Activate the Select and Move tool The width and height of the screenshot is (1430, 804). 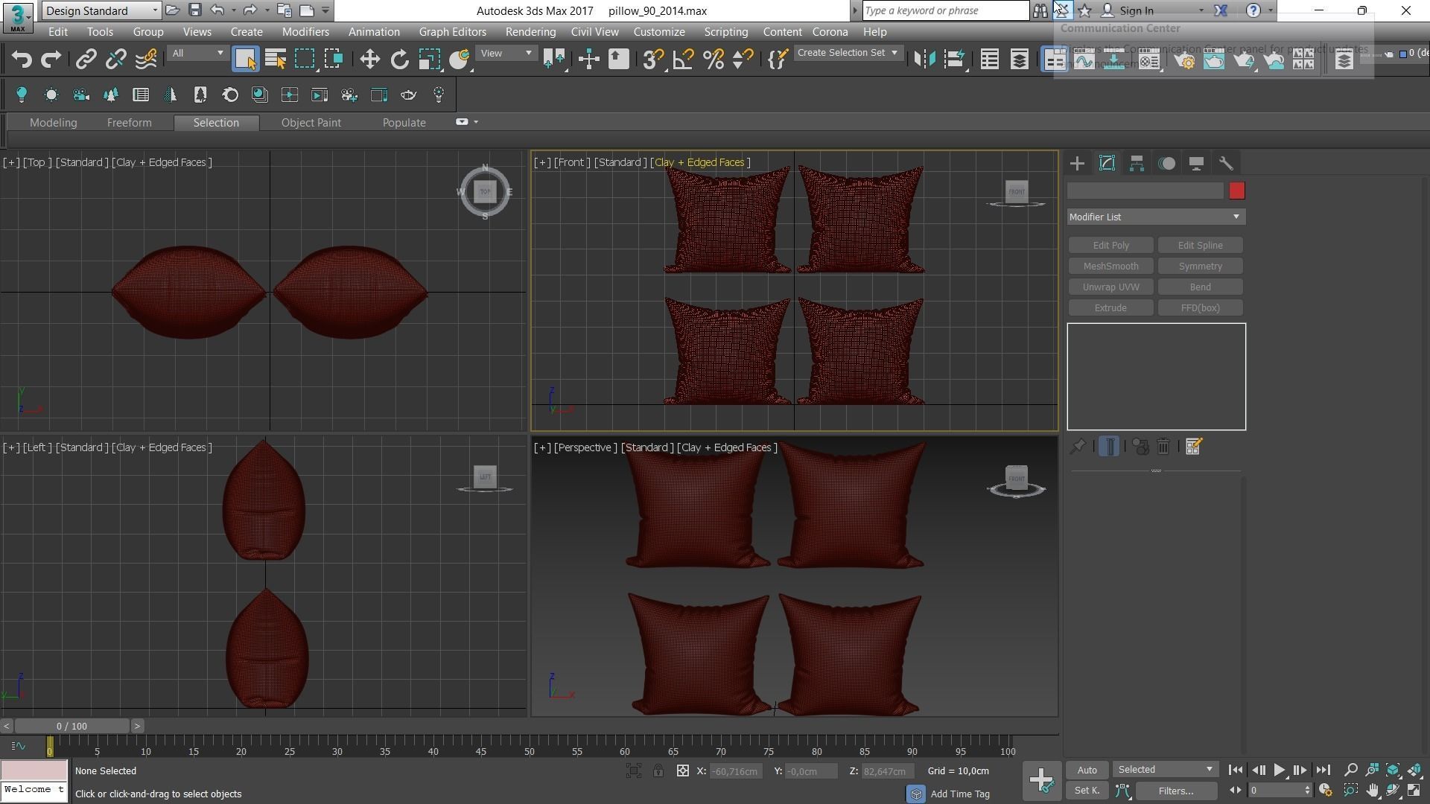(x=369, y=60)
